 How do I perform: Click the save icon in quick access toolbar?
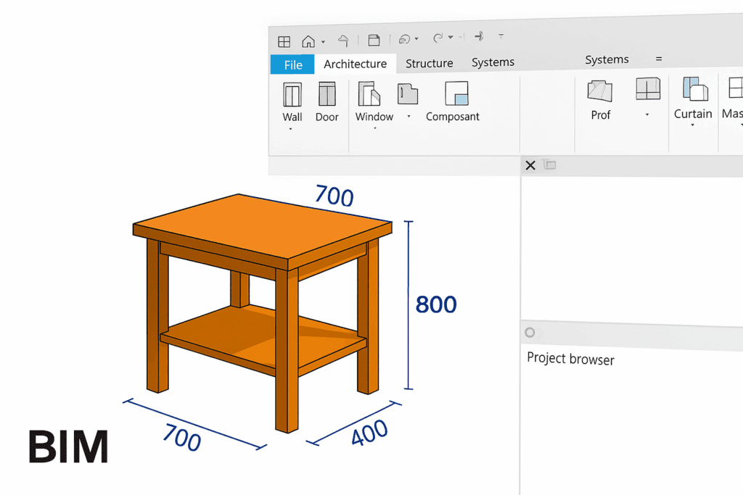pyautogui.click(x=374, y=40)
